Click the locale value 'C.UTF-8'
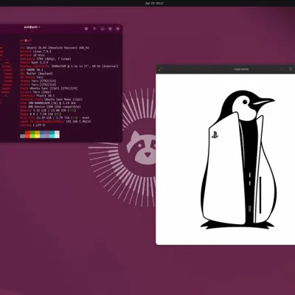Image resolution: width=295 pixels, height=295 pixels. tap(39, 125)
